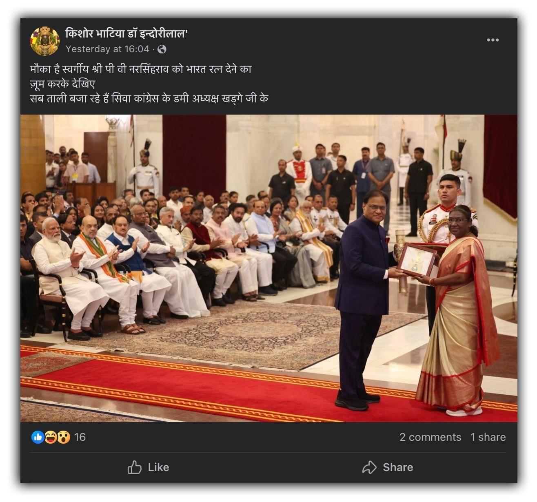View the 16 reactions count
537x502 pixels.
pos(80,437)
